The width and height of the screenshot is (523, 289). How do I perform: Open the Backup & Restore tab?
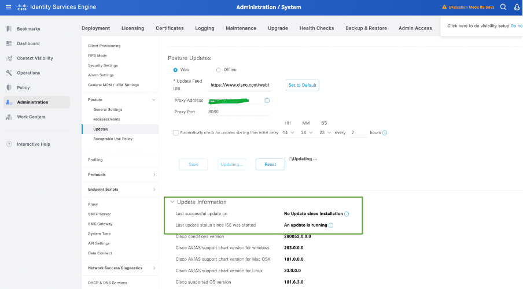[x=366, y=28]
